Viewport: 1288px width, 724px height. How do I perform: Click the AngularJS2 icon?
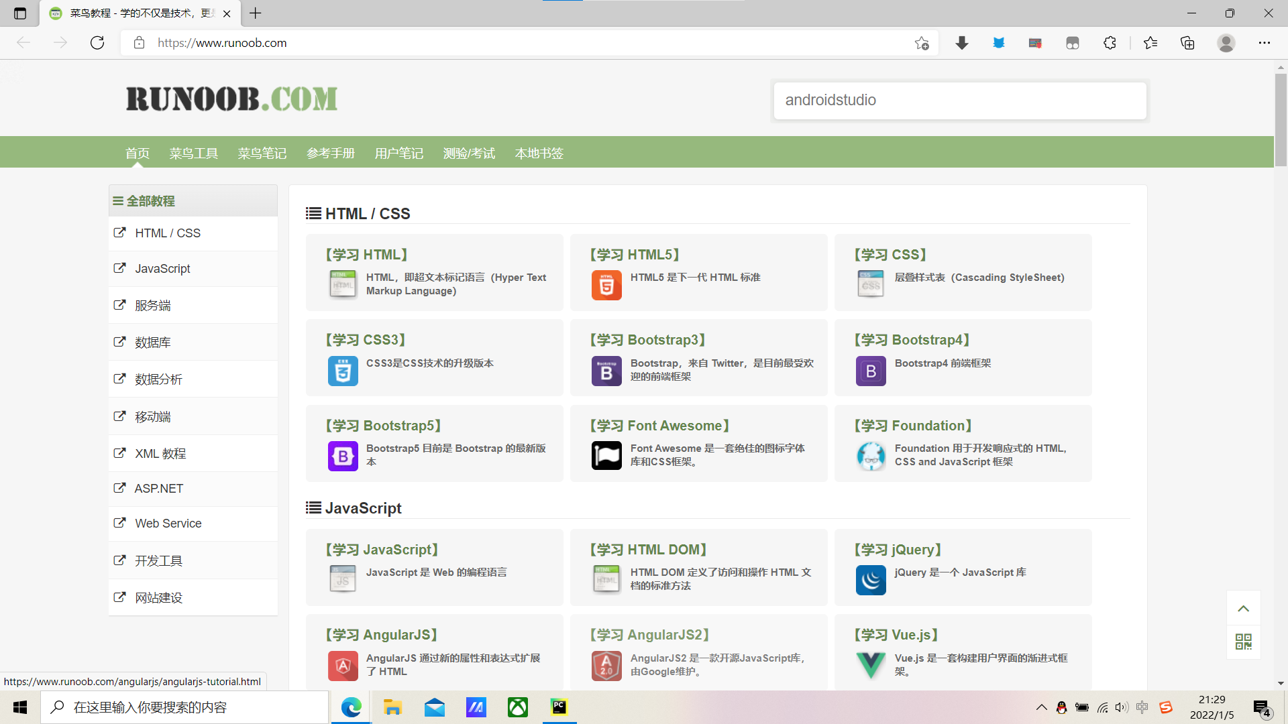click(606, 665)
